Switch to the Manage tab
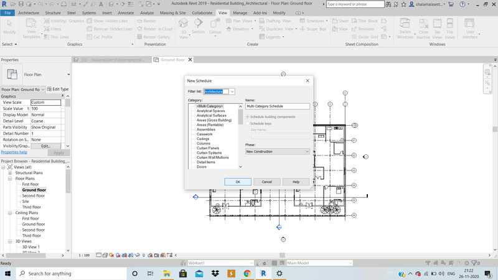 coord(240,13)
